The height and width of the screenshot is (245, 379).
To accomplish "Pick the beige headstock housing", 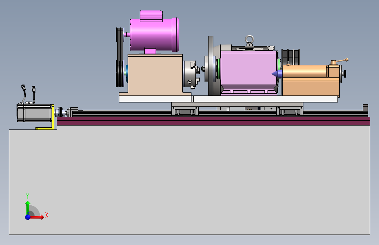I will pyautogui.click(x=155, y=75).
